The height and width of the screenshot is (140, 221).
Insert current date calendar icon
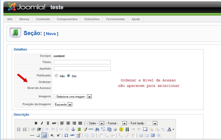click(x=109, y=129)
